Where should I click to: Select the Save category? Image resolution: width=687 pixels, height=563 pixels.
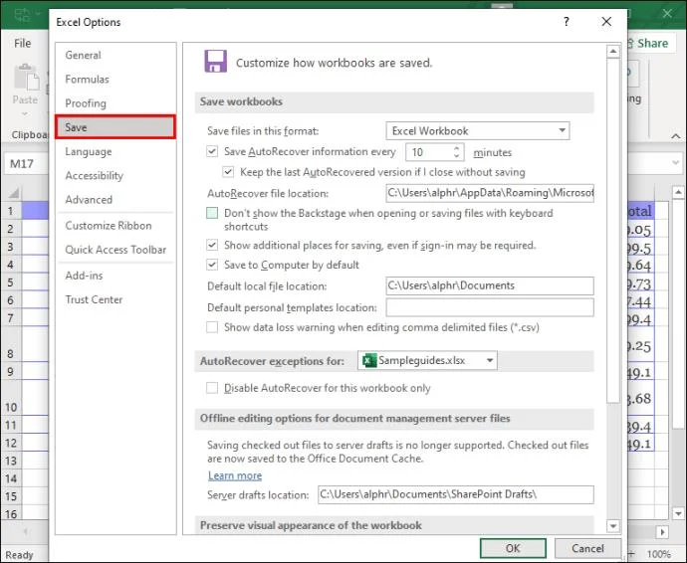pyautogui.click(x=115, y=127)
